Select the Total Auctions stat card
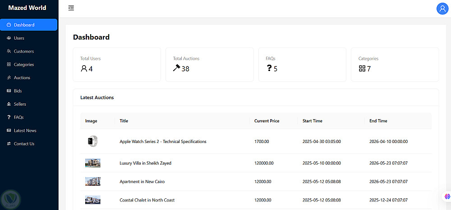This screenshot has height=210, width=451. pos(209,64)
